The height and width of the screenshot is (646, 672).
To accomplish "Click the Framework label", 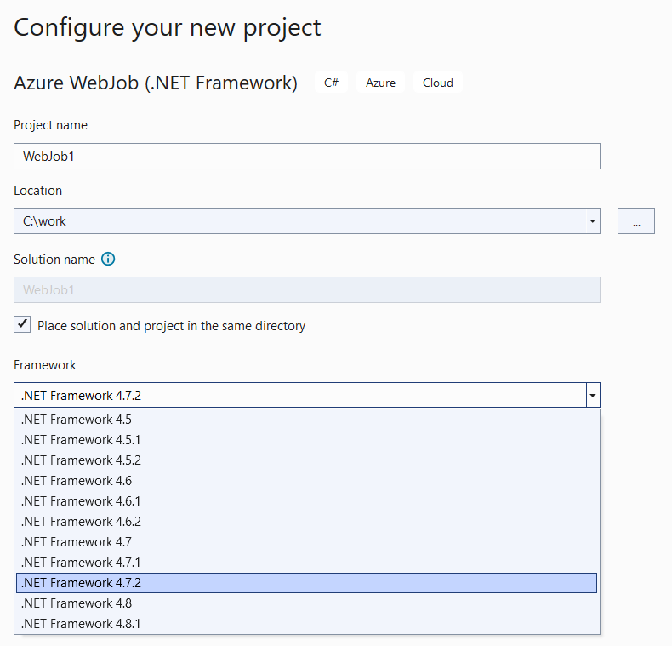I will point(45,365).
